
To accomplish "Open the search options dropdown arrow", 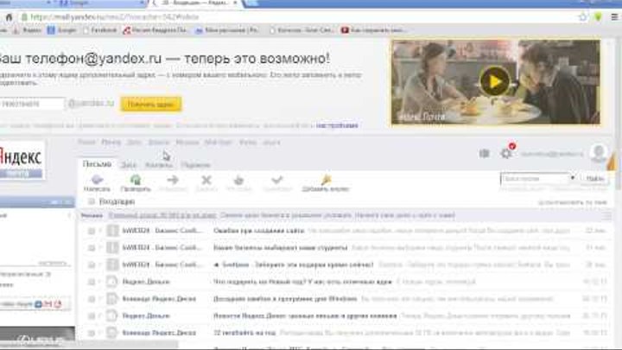I will (x=571, y=179).
